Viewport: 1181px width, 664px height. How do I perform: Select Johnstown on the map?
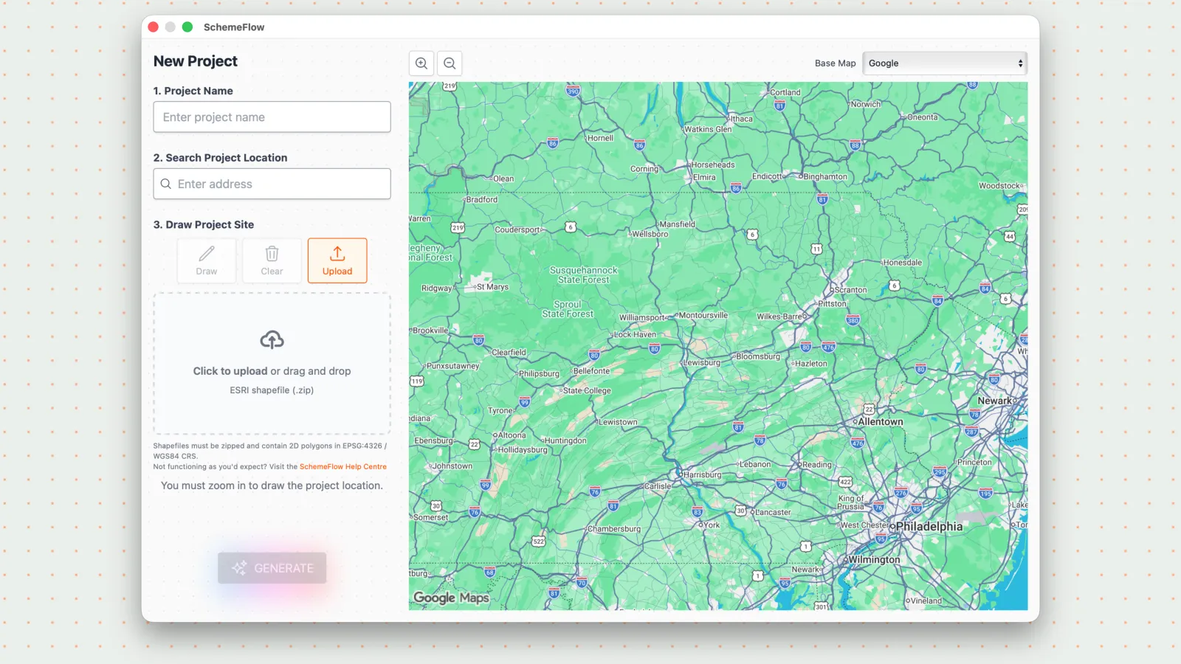tap(452, 466)
